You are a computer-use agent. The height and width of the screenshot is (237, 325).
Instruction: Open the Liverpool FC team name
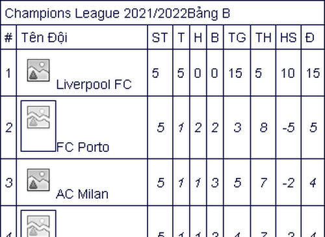pos(94,84)
